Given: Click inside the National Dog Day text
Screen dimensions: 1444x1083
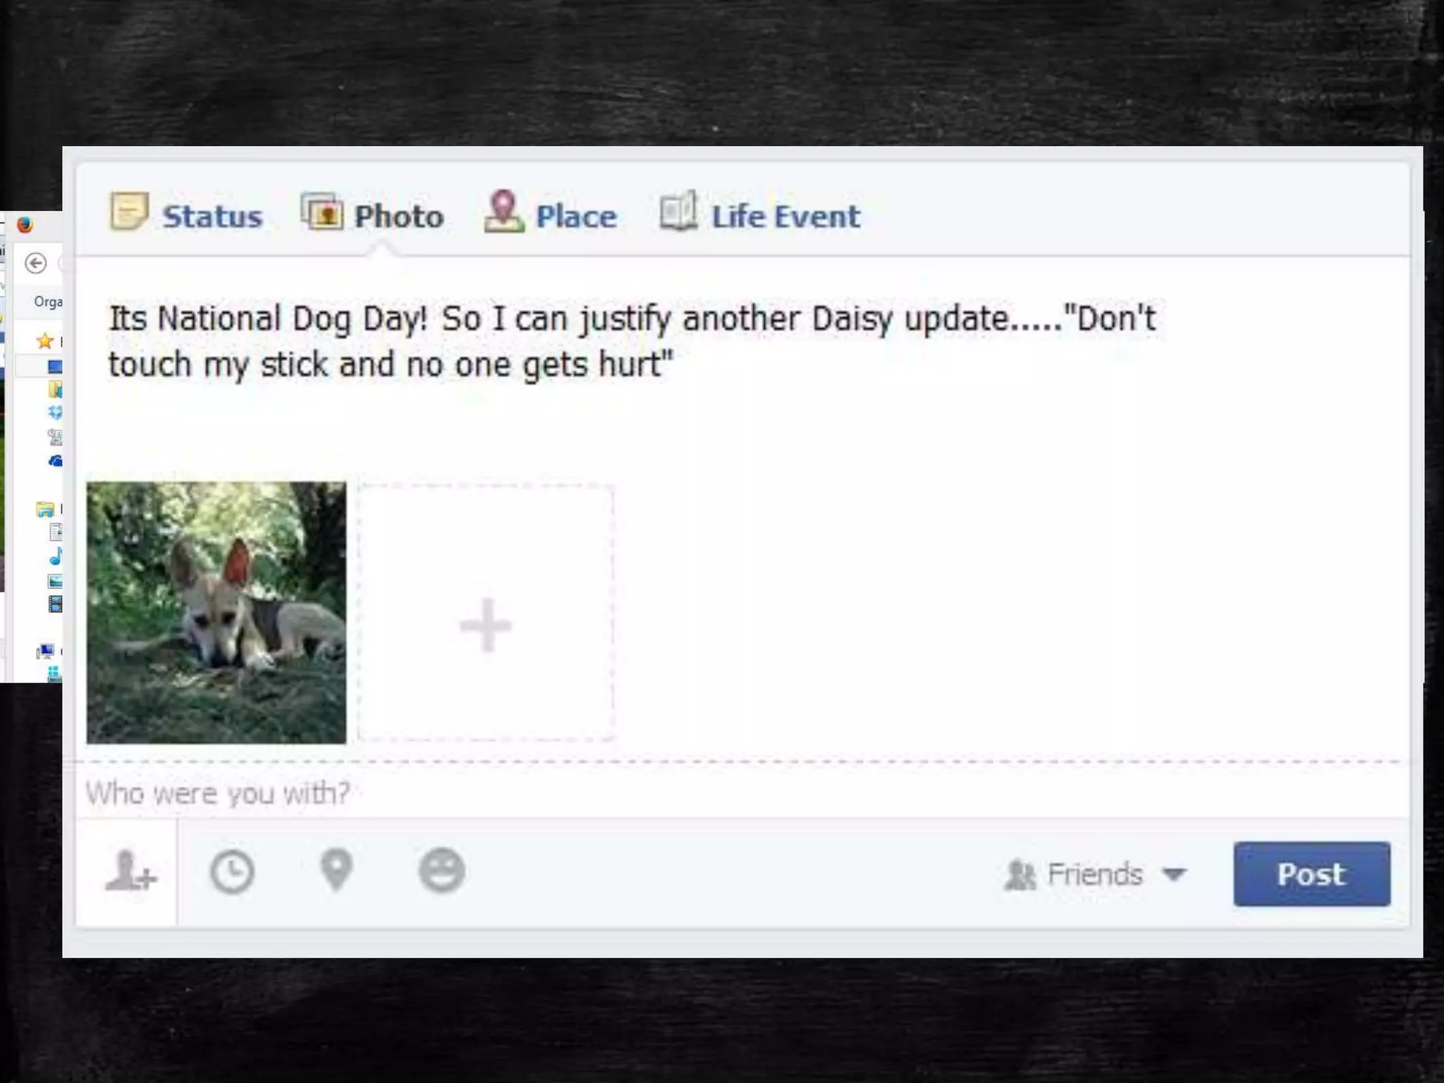Looking at the screenshot, I should coord(632,341).
